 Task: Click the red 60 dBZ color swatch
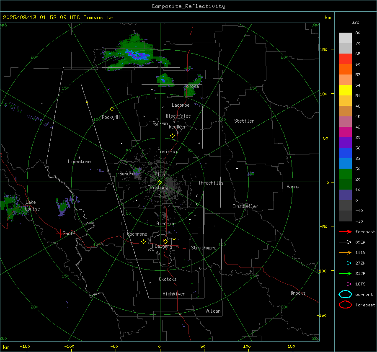click(345, 59)
